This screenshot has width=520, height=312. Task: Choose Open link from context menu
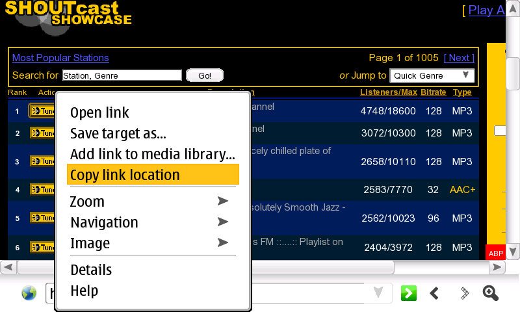[153, 112]
